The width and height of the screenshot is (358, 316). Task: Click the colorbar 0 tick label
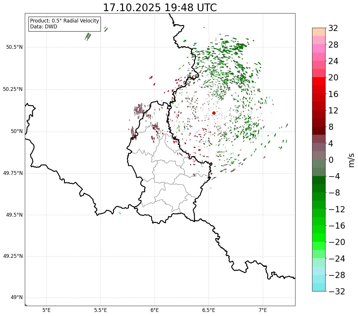[x=331, y=160]
